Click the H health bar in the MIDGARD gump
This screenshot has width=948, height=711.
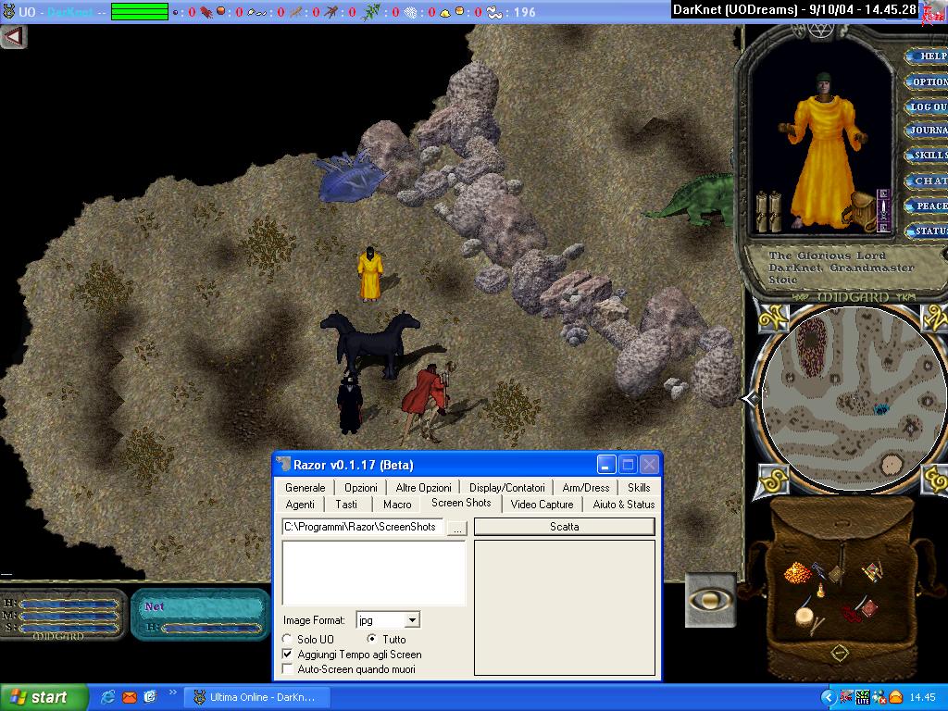(x=69, y=604)
